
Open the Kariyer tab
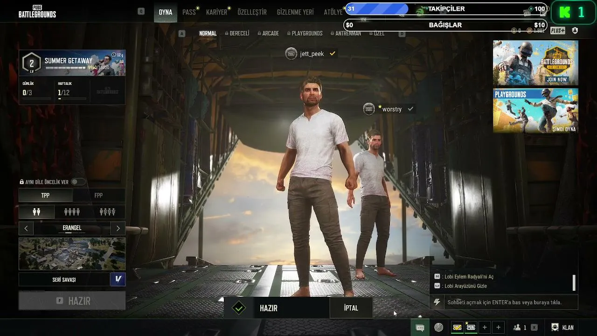click(x=216, y=12)
